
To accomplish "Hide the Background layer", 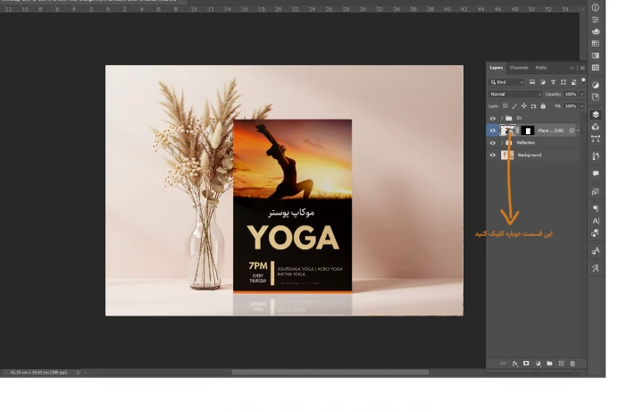I will tap(492, 155).
